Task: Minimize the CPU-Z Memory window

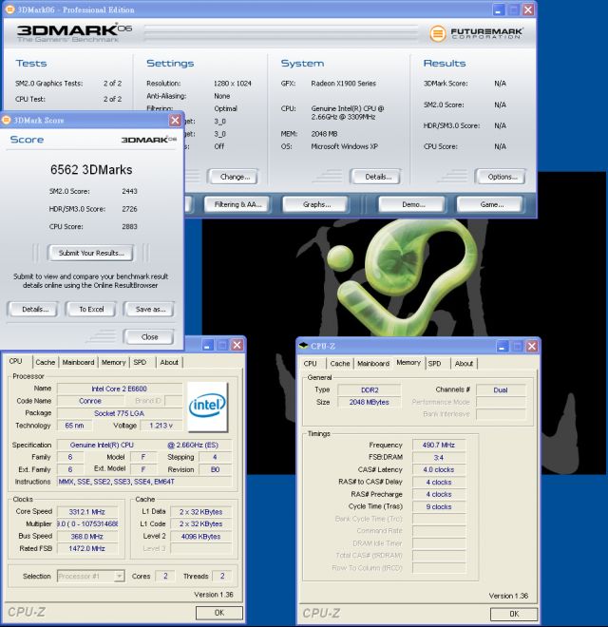Action: point(503,346)
